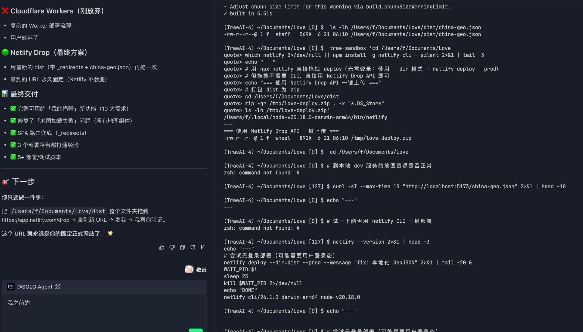This screenshot has height=332, width=583.
Task: Click the terminal line echo "DONE"
Action: click(240, 290)
